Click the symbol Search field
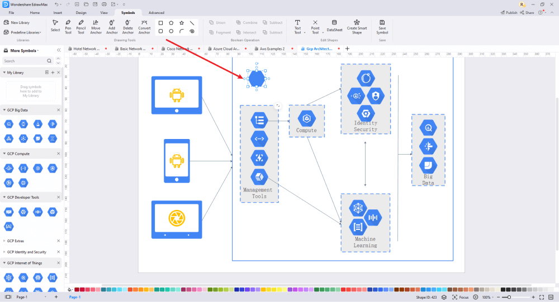Screen dimensions: 559x302 pos(27,61)
